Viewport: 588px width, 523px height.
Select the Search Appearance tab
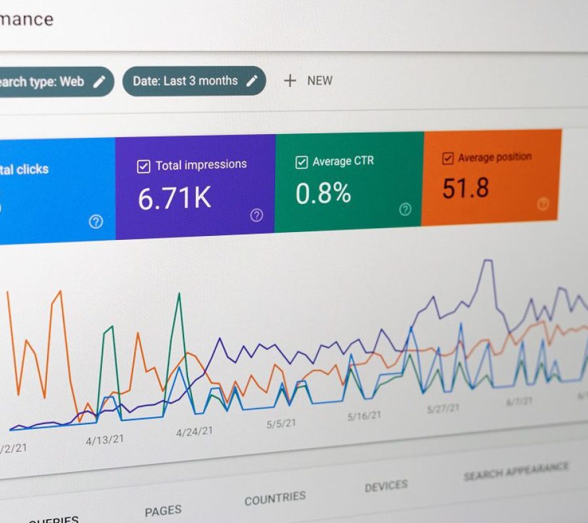(515, 471)
